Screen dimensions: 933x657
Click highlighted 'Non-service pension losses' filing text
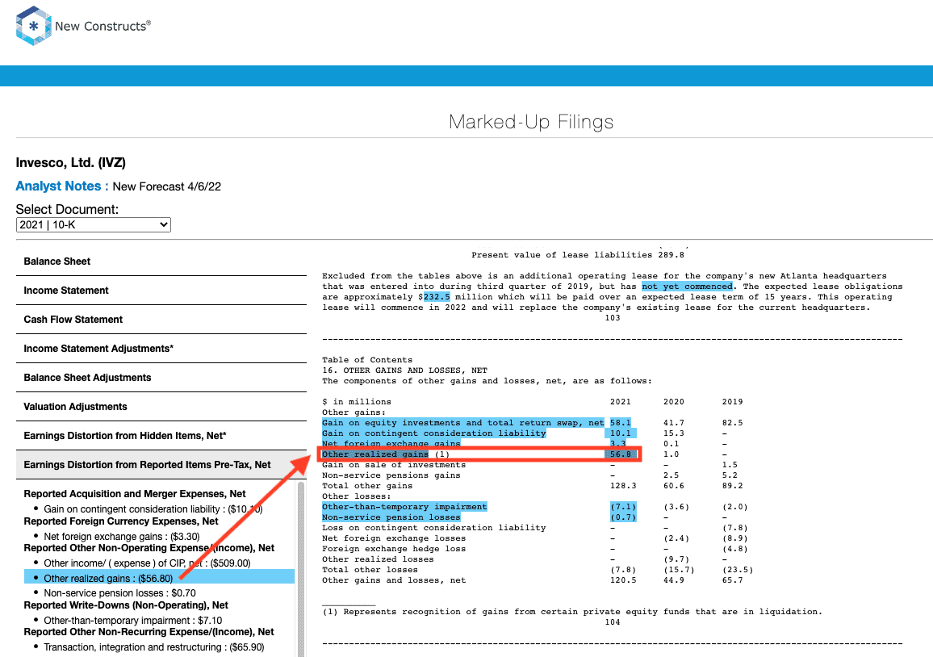pos(391,517)
